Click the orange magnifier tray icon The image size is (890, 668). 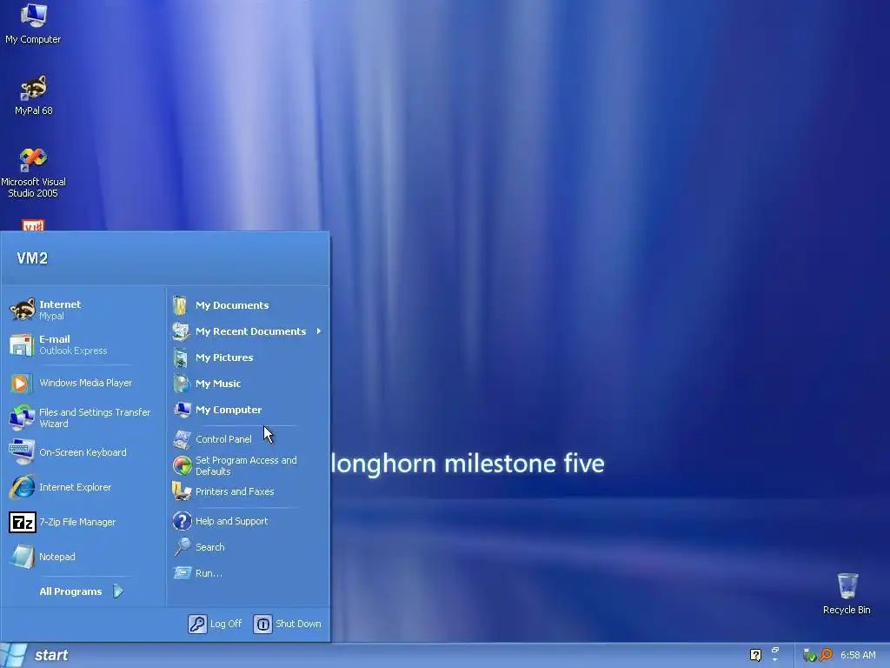click(826, 655)
